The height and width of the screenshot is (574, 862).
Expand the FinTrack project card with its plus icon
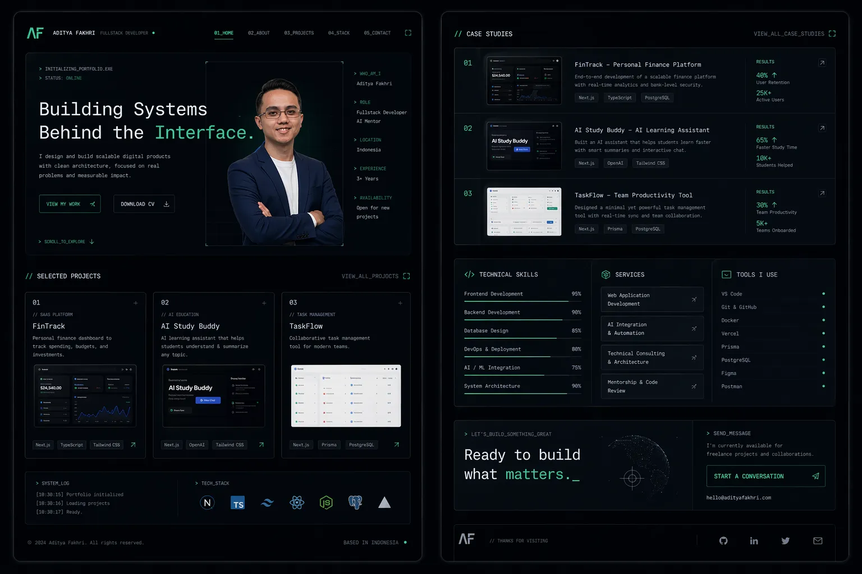tap(135, 303)
